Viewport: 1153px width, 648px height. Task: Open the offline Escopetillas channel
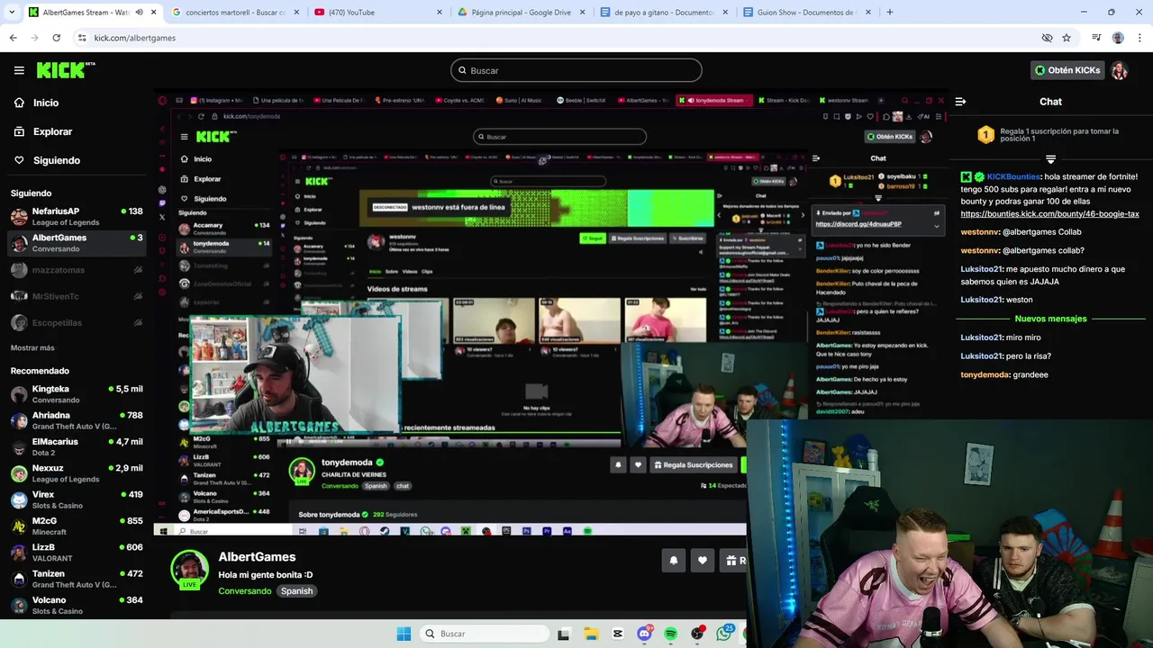pyautogui.click(x=77, y=322)
